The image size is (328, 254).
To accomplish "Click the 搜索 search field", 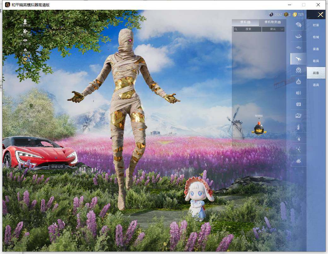I will coord(248,29).
